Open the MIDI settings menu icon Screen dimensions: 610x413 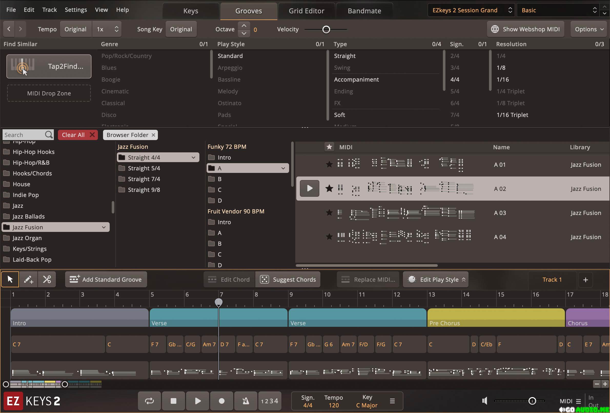pos(578,401)
